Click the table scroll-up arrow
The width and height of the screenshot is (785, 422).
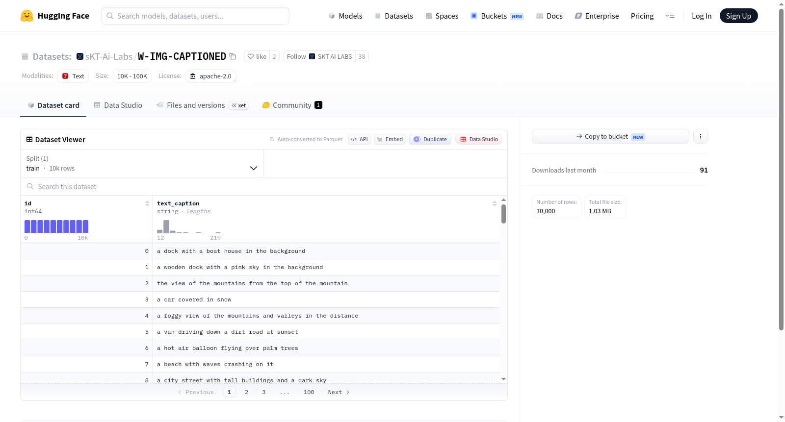(503, 200)
